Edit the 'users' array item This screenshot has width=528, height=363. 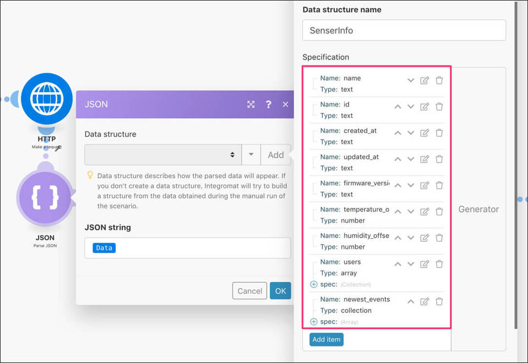point(425,264)
